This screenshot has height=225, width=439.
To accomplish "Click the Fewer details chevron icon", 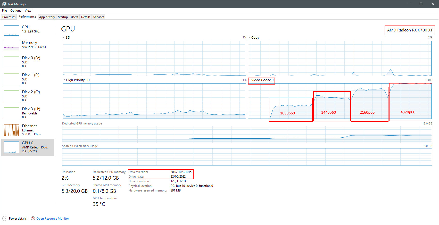I will click(x=5, y=219).
